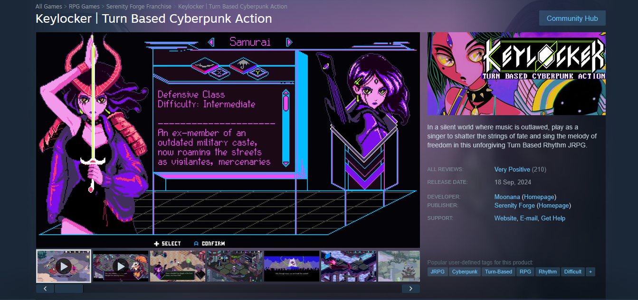Click the left scroll arrow under thumbnails
The width and height of the screenshot is (638, 300).
tap(45, 288)
